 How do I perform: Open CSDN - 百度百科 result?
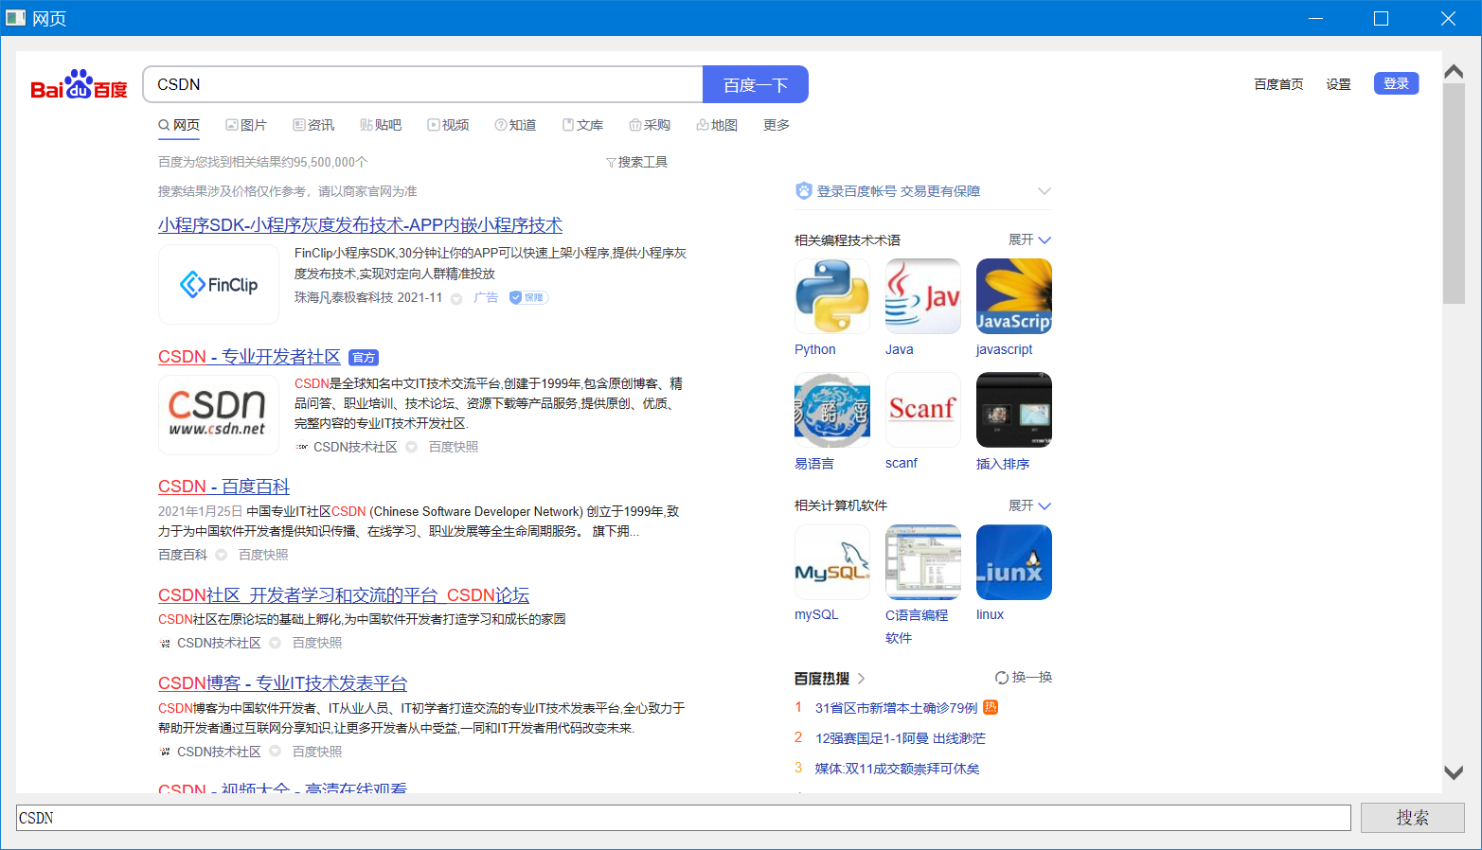click(x=223, y=487)
